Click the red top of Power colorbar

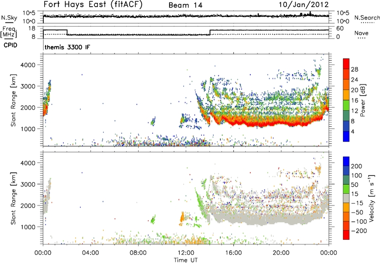pyautogui.click(x=346, y=64)
